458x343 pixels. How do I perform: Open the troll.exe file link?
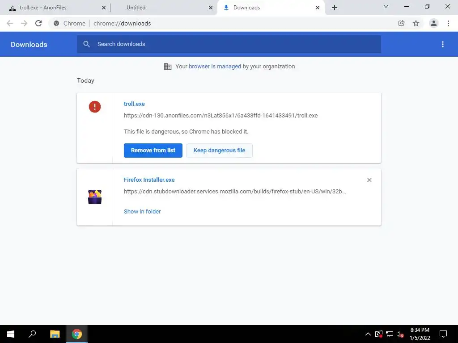click(134, 104)
